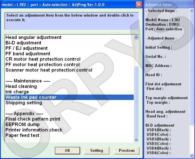This screenshot has height=159, width=195.
Task: Click Head ang. adjustment label
Action: click(x=166, y=112)
